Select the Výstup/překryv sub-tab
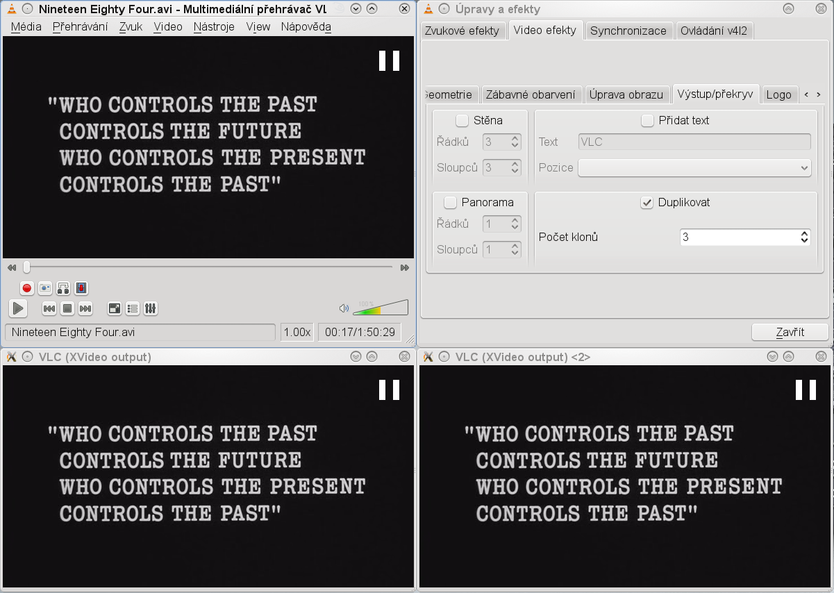Image resolution: width=834 pixels, height=593 pixels. click(715, 94)
